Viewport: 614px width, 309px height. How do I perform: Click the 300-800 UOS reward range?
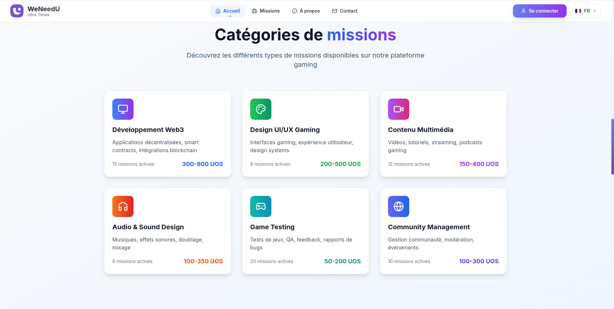point(202,164)
